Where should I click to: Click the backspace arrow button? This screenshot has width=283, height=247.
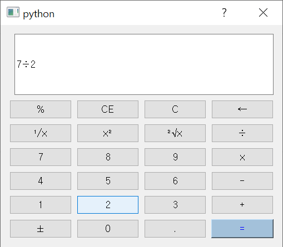[x=242, y=109]
